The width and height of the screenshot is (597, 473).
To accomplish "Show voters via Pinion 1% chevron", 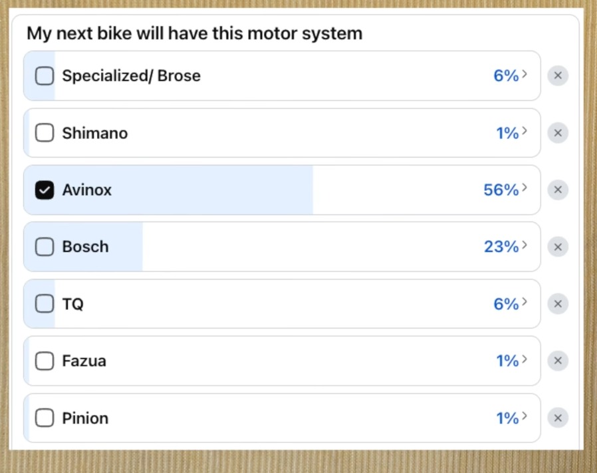I will [x=525, y=416].
